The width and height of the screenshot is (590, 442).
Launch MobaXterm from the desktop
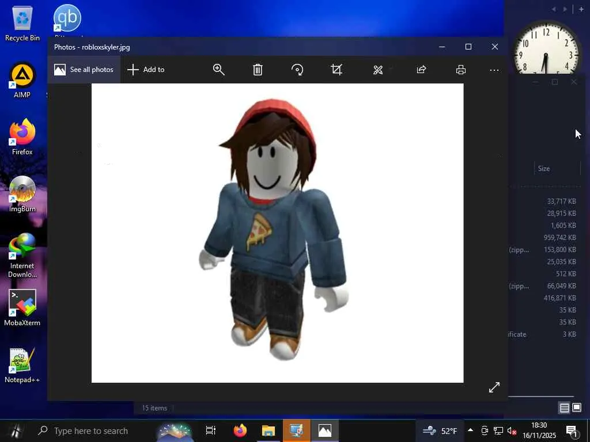[22, 307]
